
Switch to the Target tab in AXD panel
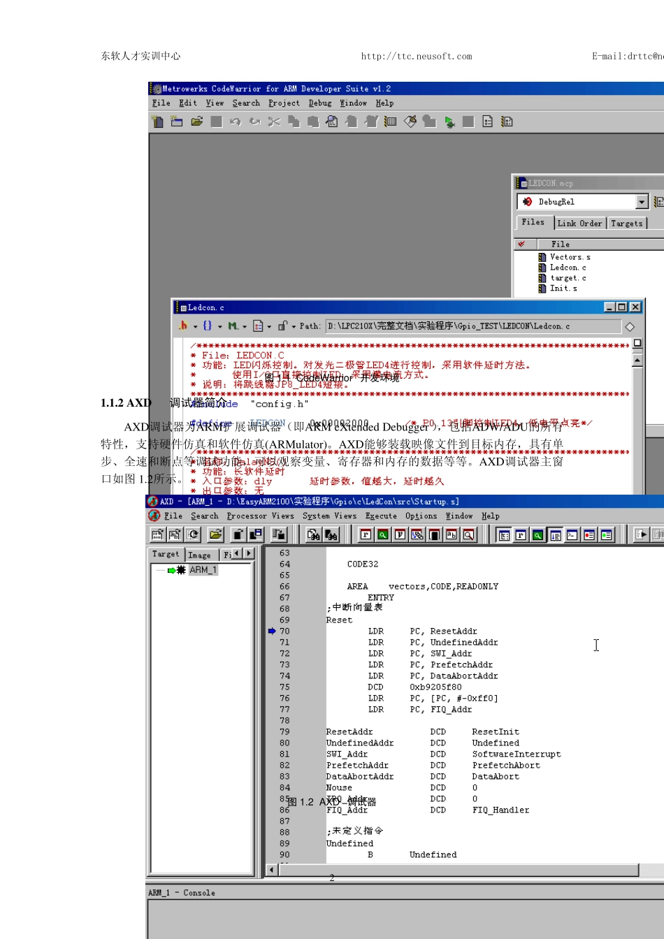166,553
